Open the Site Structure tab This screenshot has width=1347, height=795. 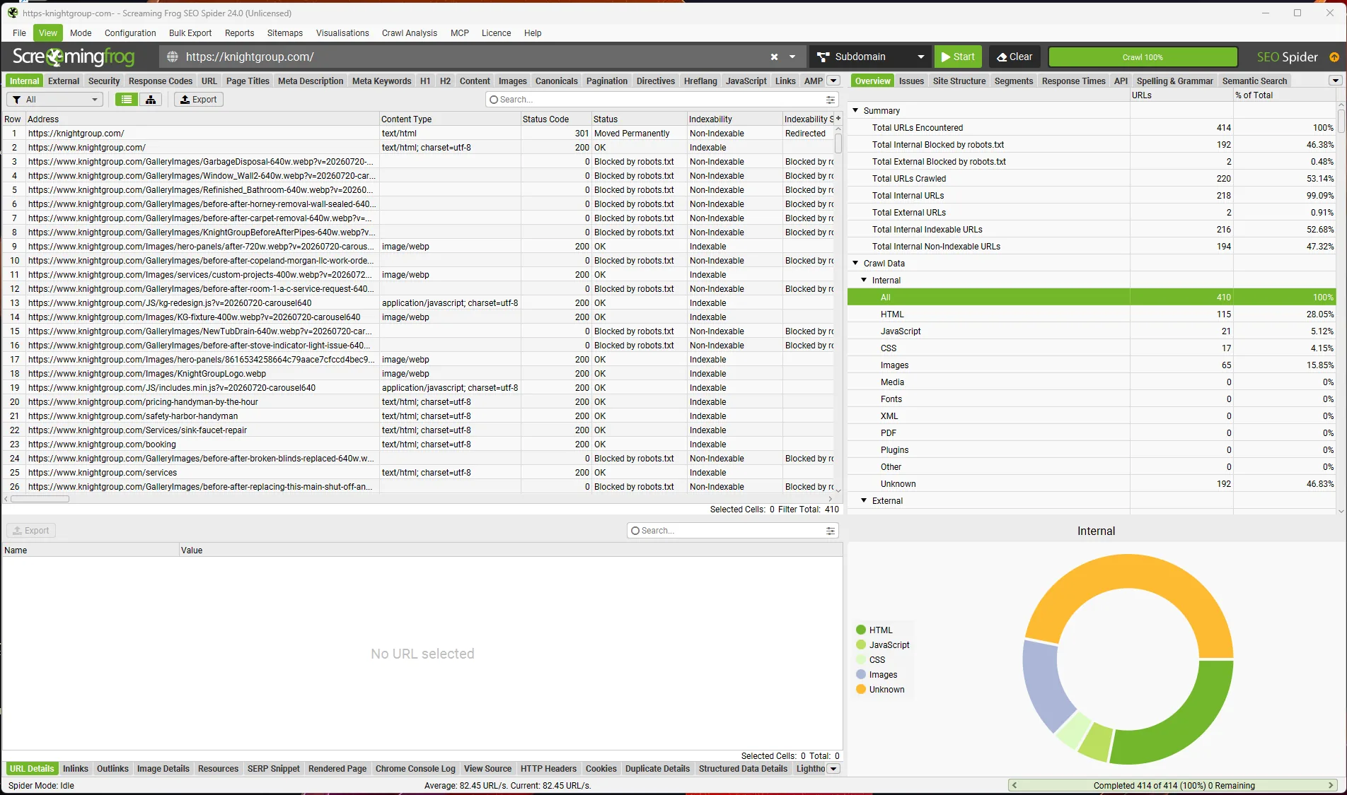point(959,81)
